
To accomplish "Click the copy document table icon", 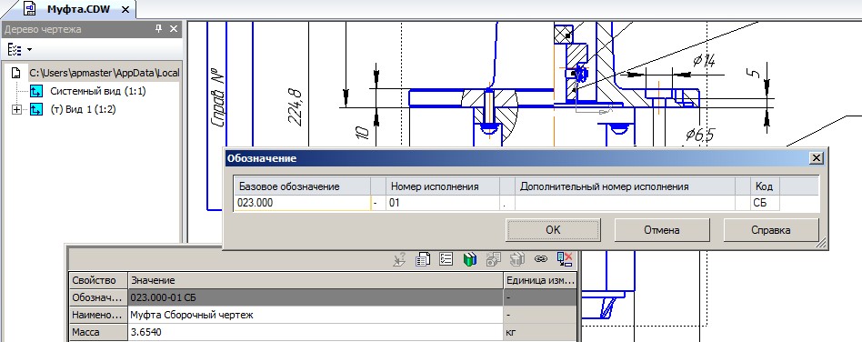I will [x=422, y=259].
